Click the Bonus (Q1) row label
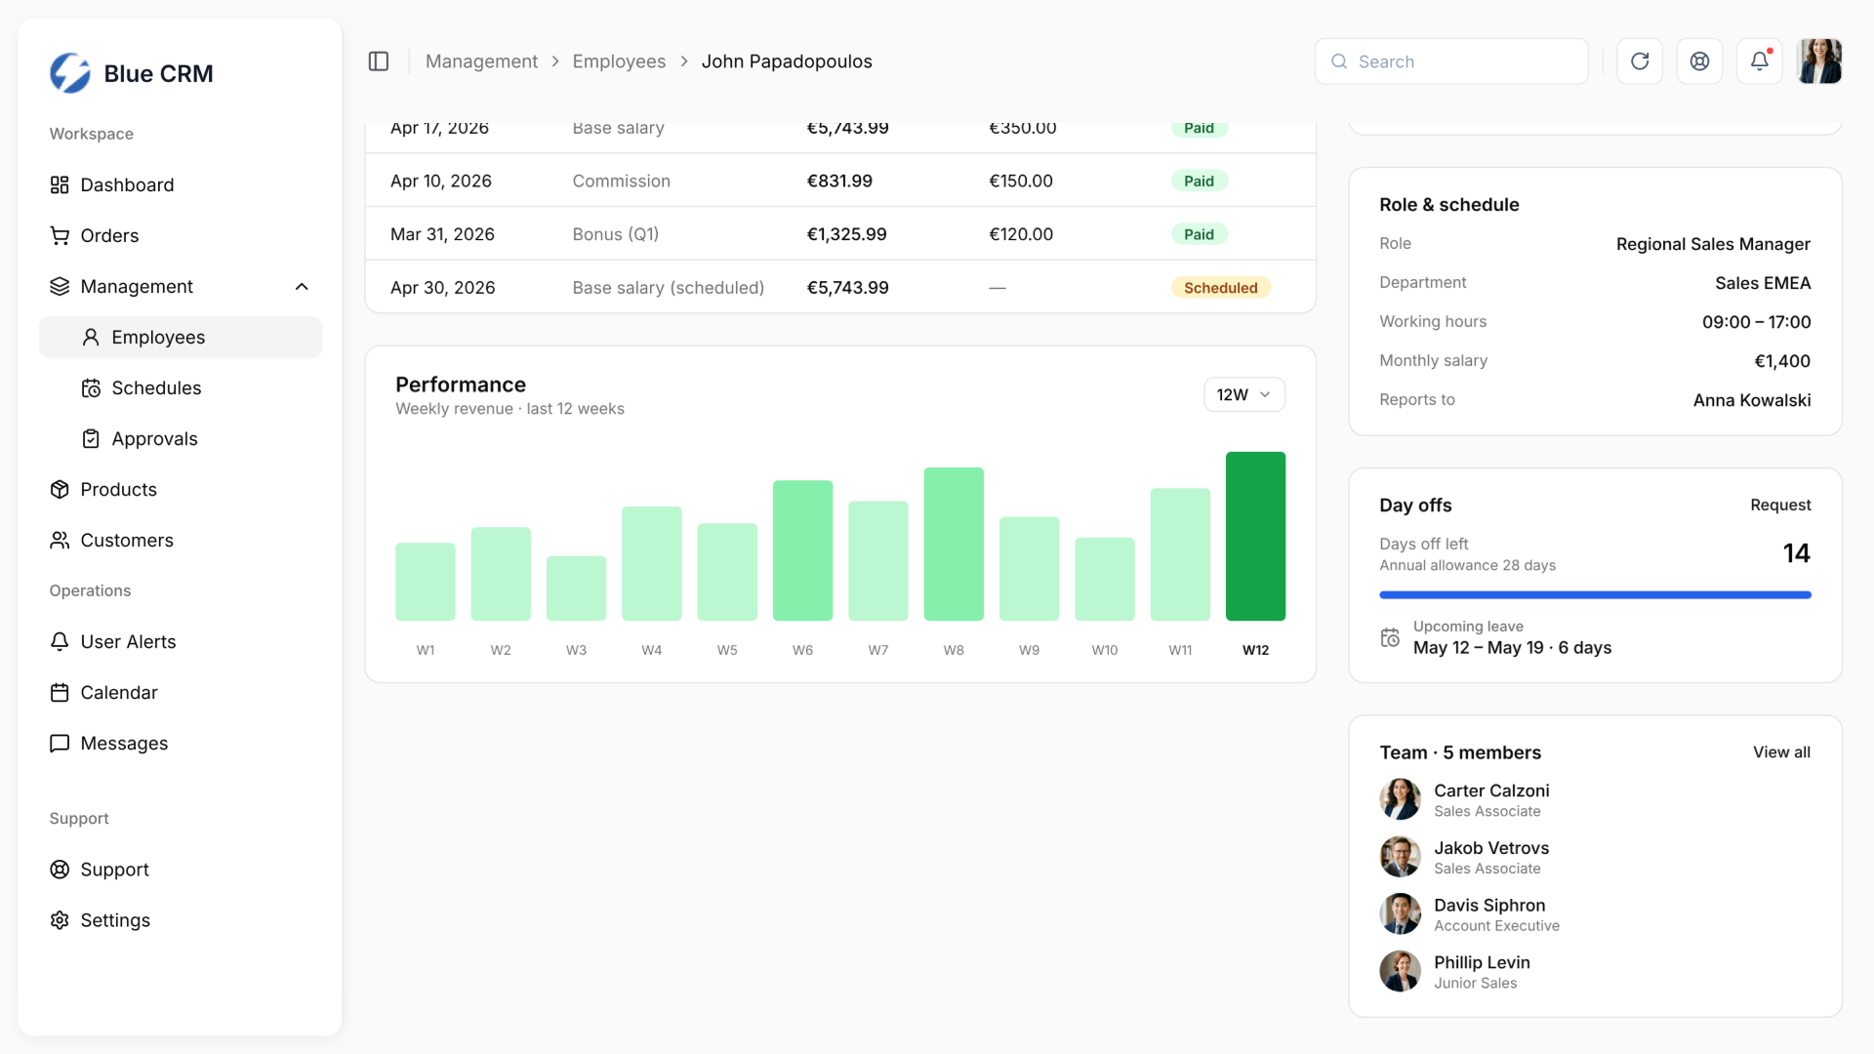 coord(615,234)
